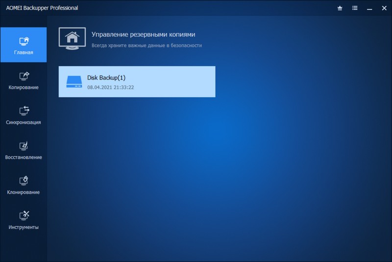392x262 pixels.
Task: Open the Инструменты section label
Action: pos(24,227)
